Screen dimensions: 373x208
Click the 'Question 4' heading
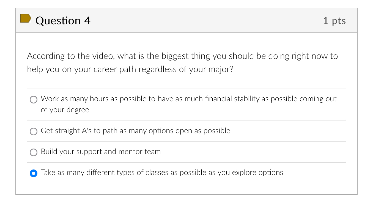pyautogui.click(x=63, y=20)
